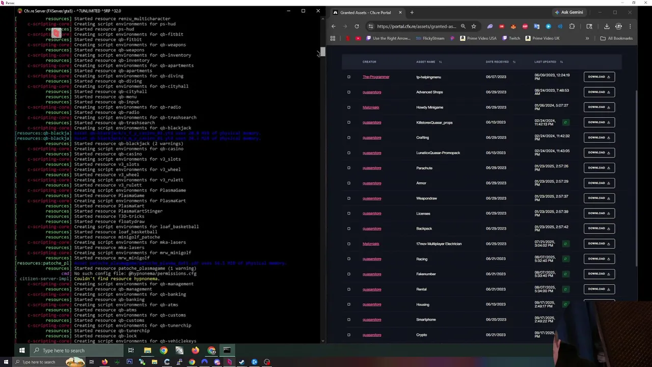Click the Ask Gemini button
The image size is (652, 367).
tap(568, 12)
